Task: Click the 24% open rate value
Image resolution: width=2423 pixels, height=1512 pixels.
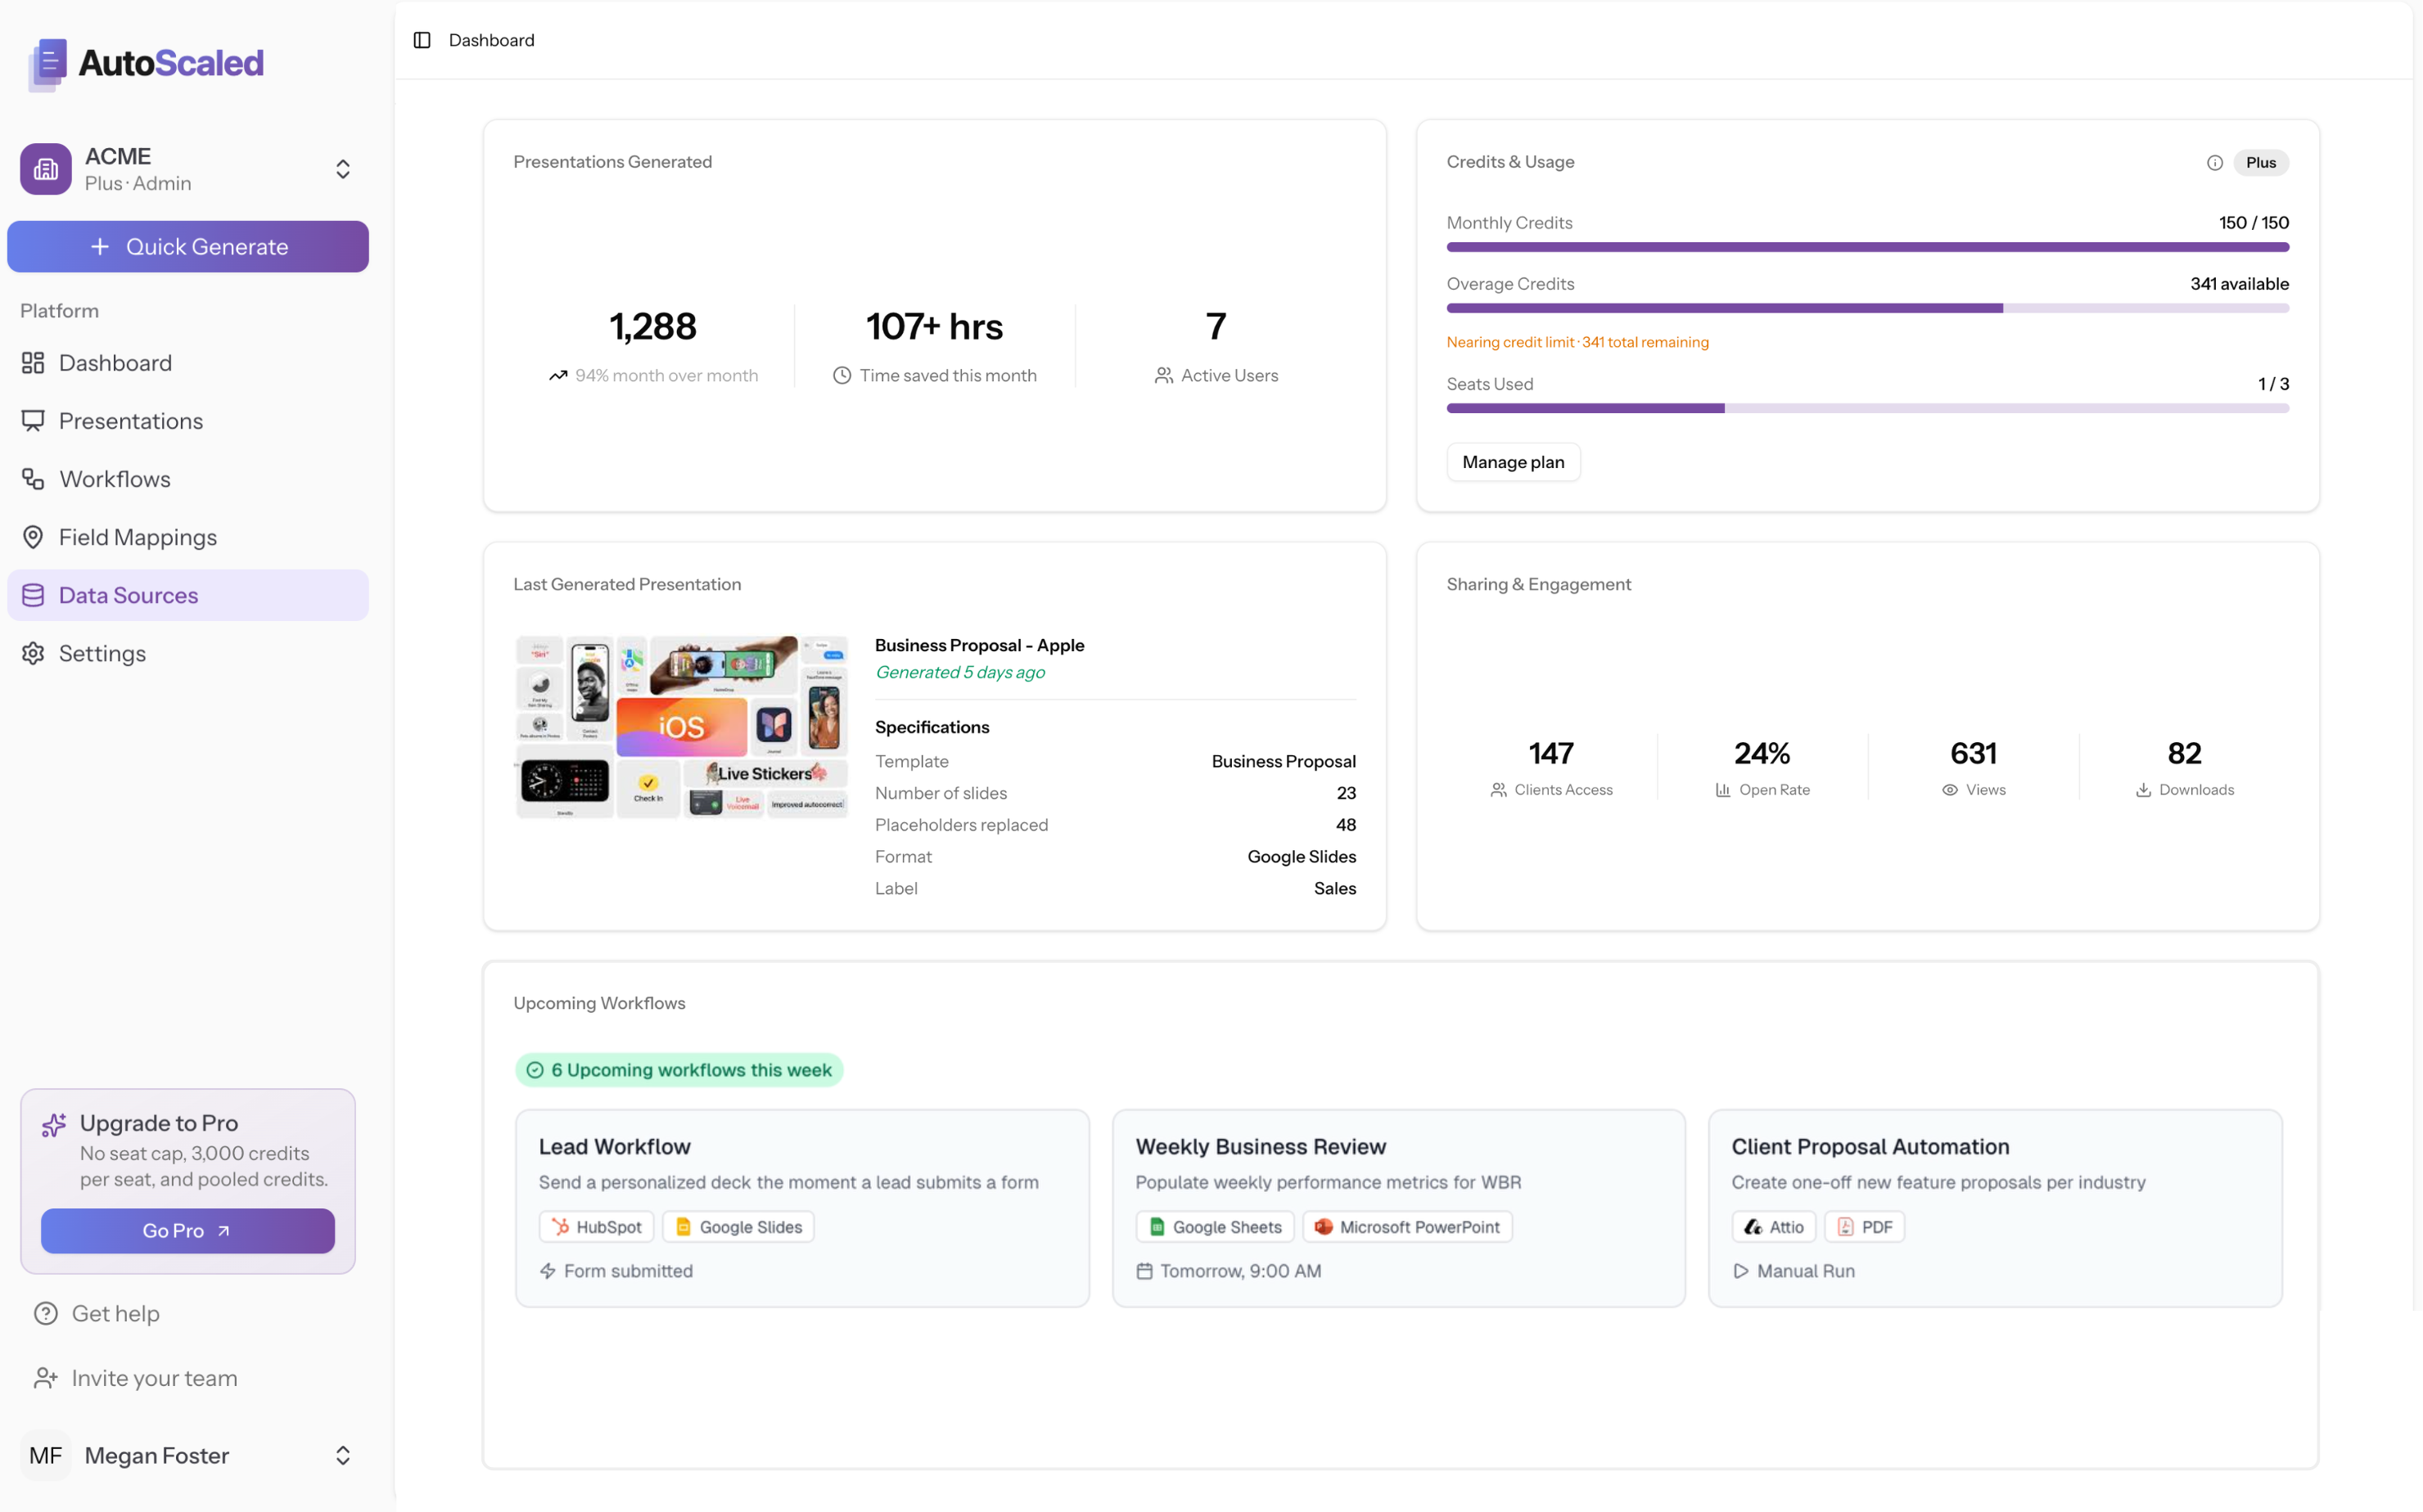Action: pyautogui.click(x=1762, y=753)
